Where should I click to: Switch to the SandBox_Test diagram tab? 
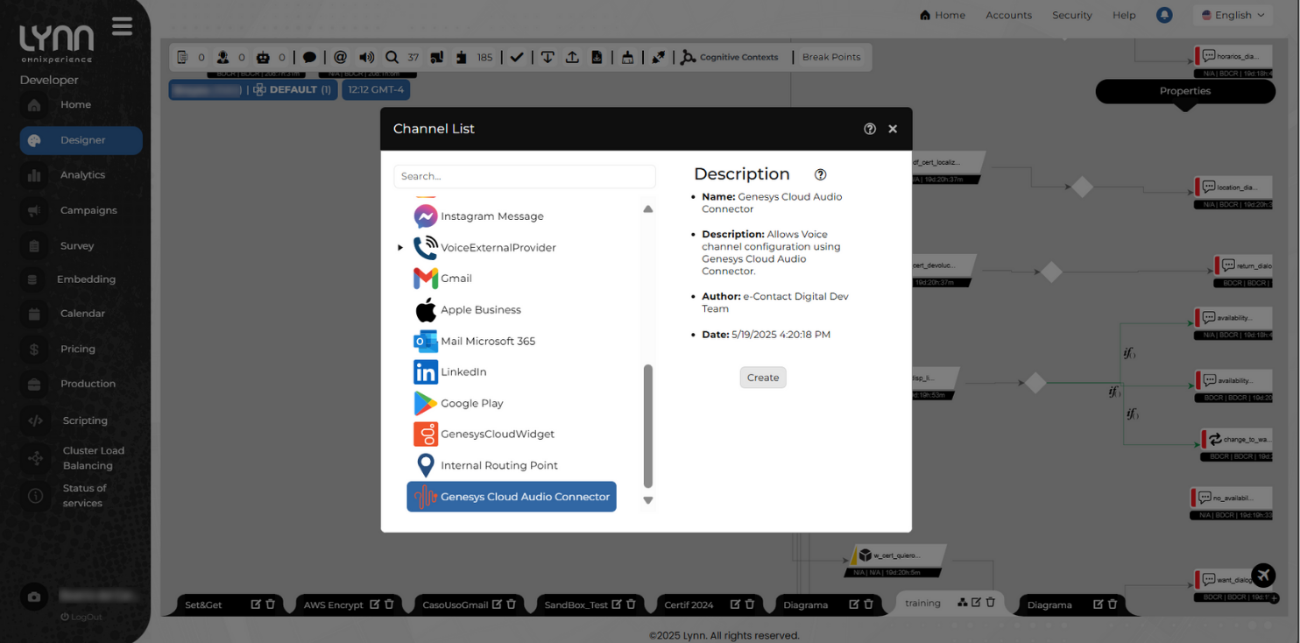(576, 604)
